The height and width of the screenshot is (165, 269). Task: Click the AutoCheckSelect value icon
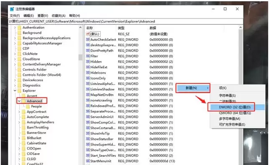(x=88, y=40)
